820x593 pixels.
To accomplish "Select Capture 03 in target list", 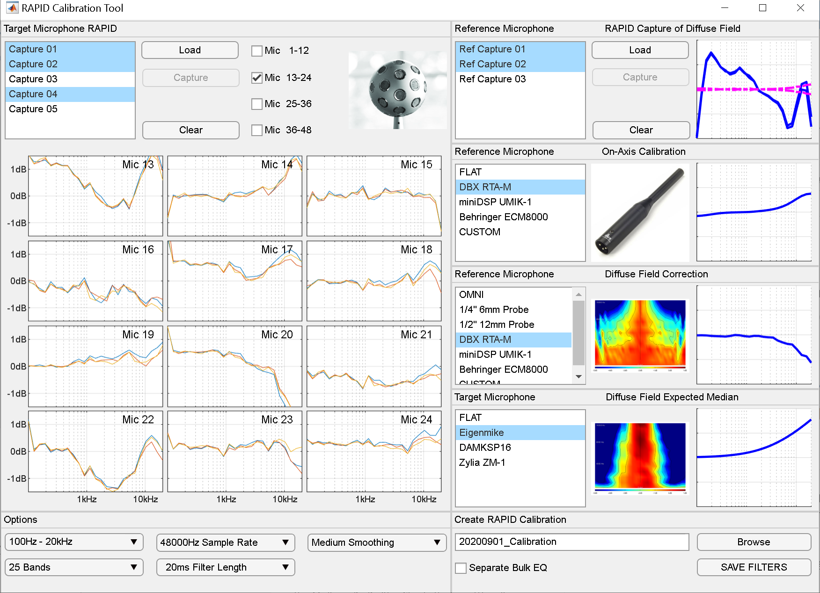I will [x=70, y=79].
